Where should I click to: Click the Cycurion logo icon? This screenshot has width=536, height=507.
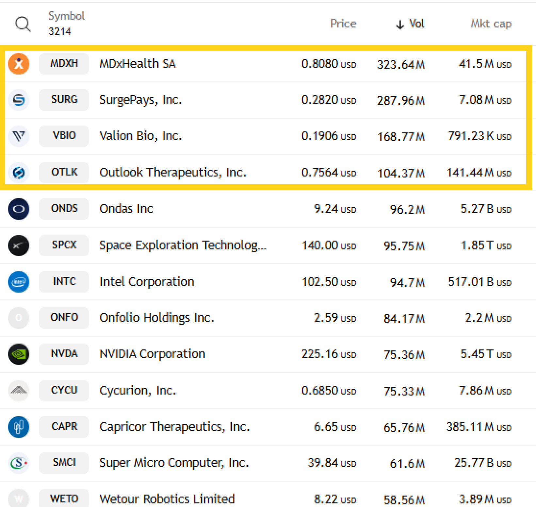[19, 390]
